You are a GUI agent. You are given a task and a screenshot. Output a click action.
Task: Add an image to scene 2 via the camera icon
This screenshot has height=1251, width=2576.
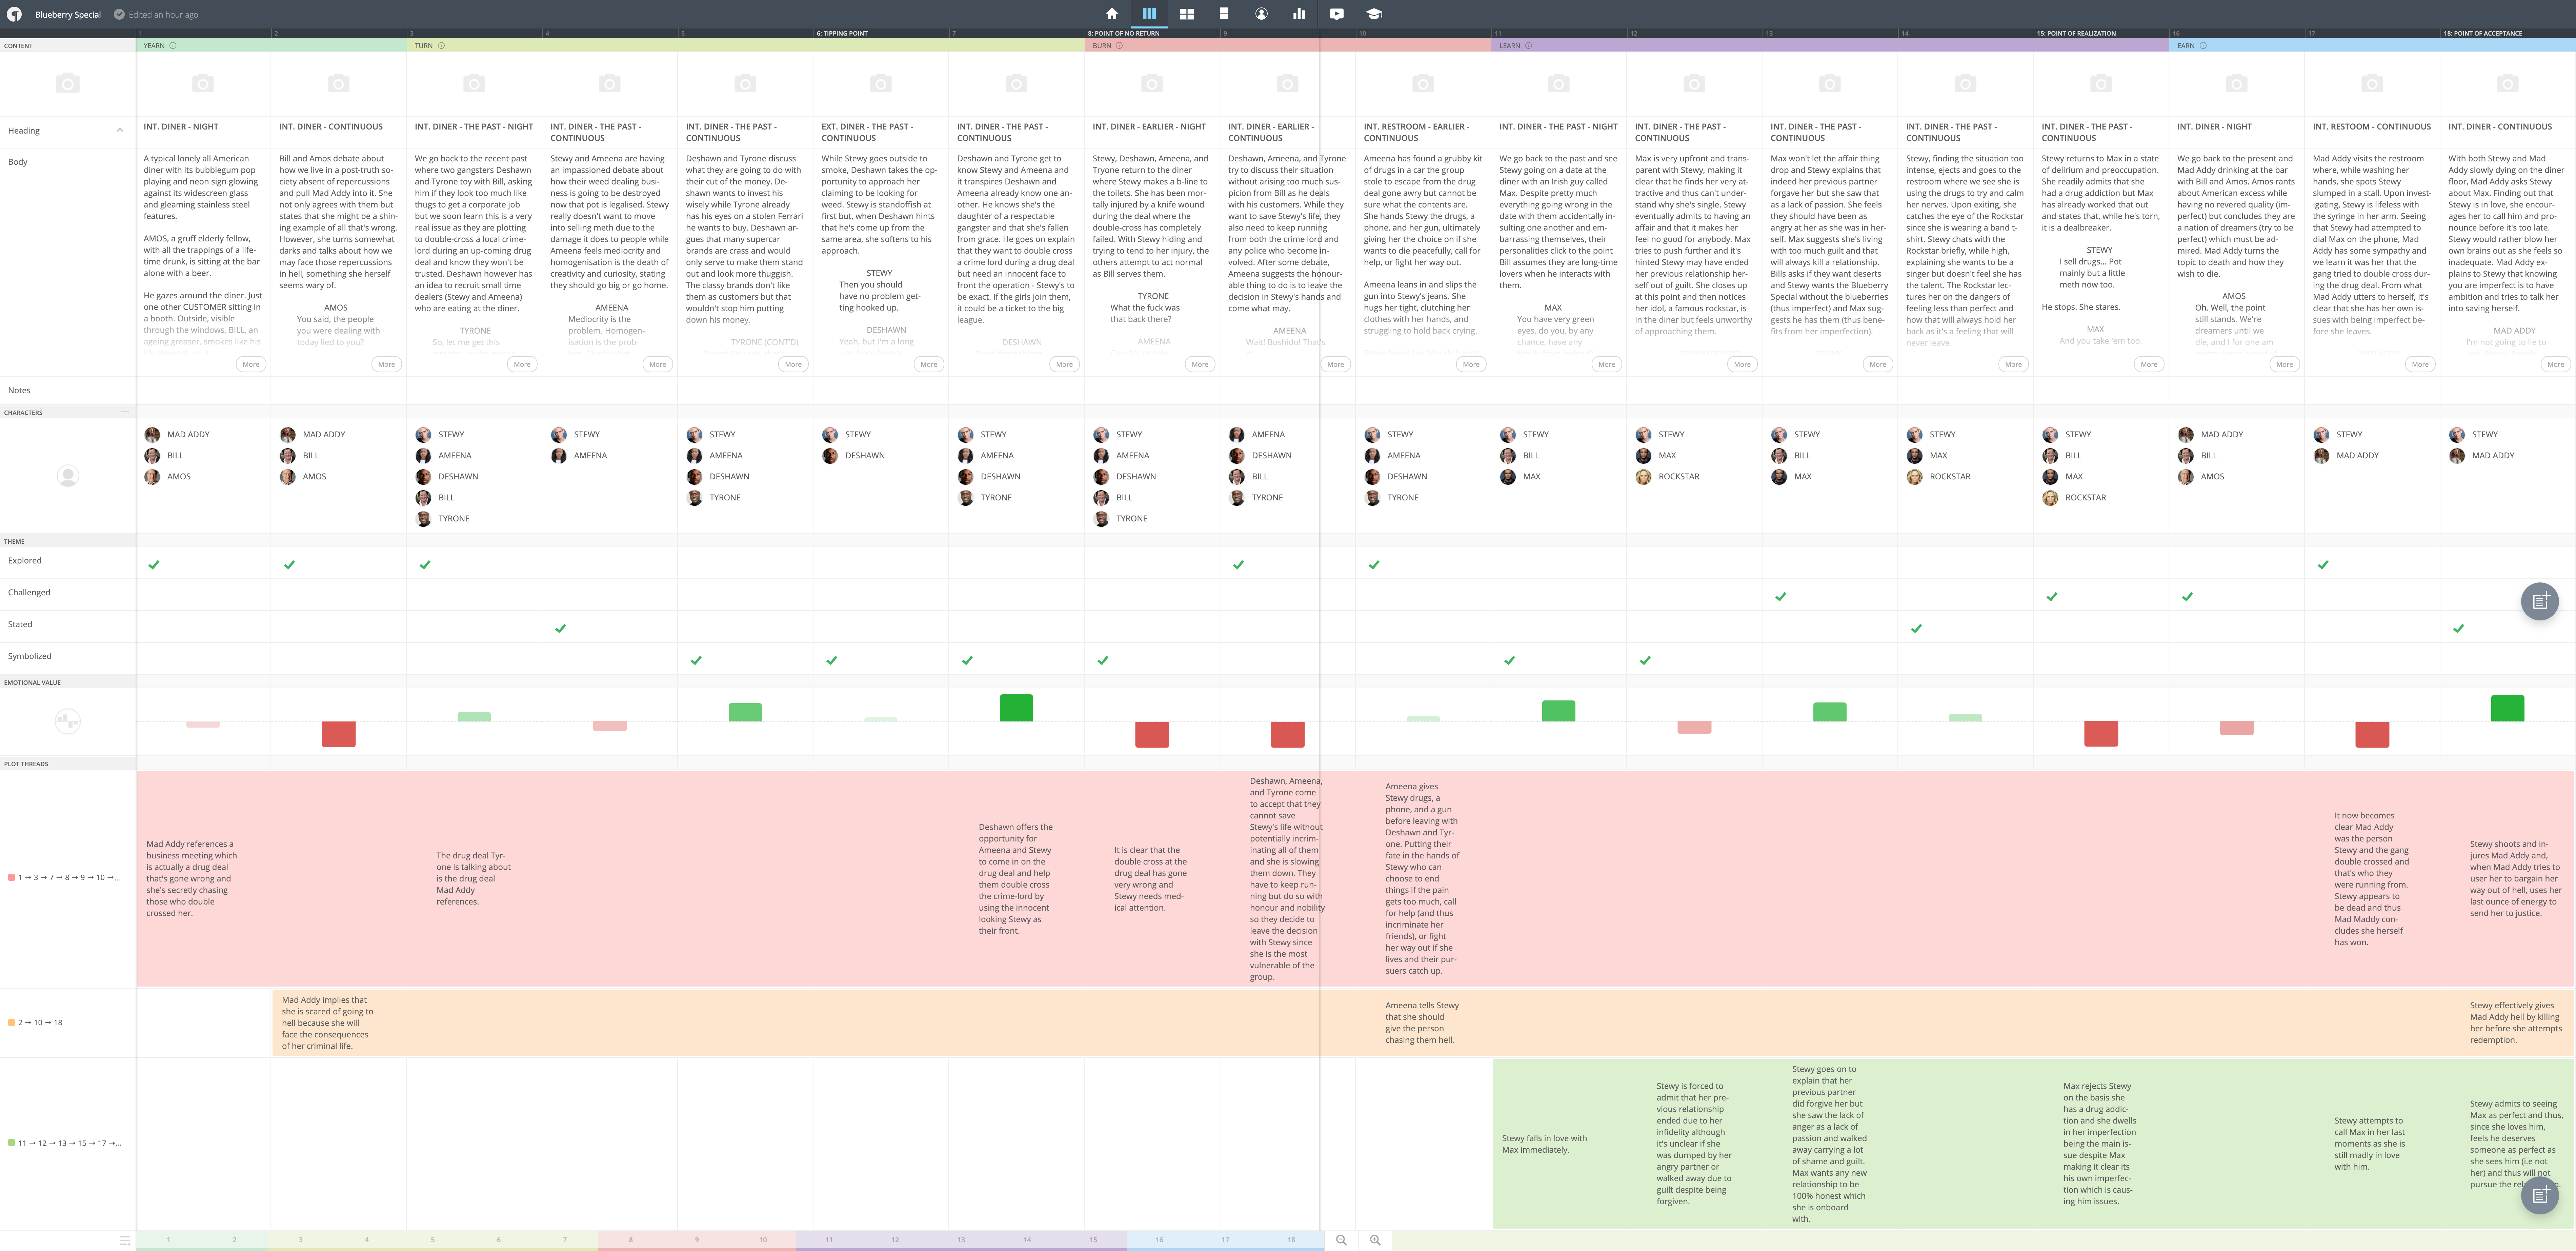(x=338, y=83)
